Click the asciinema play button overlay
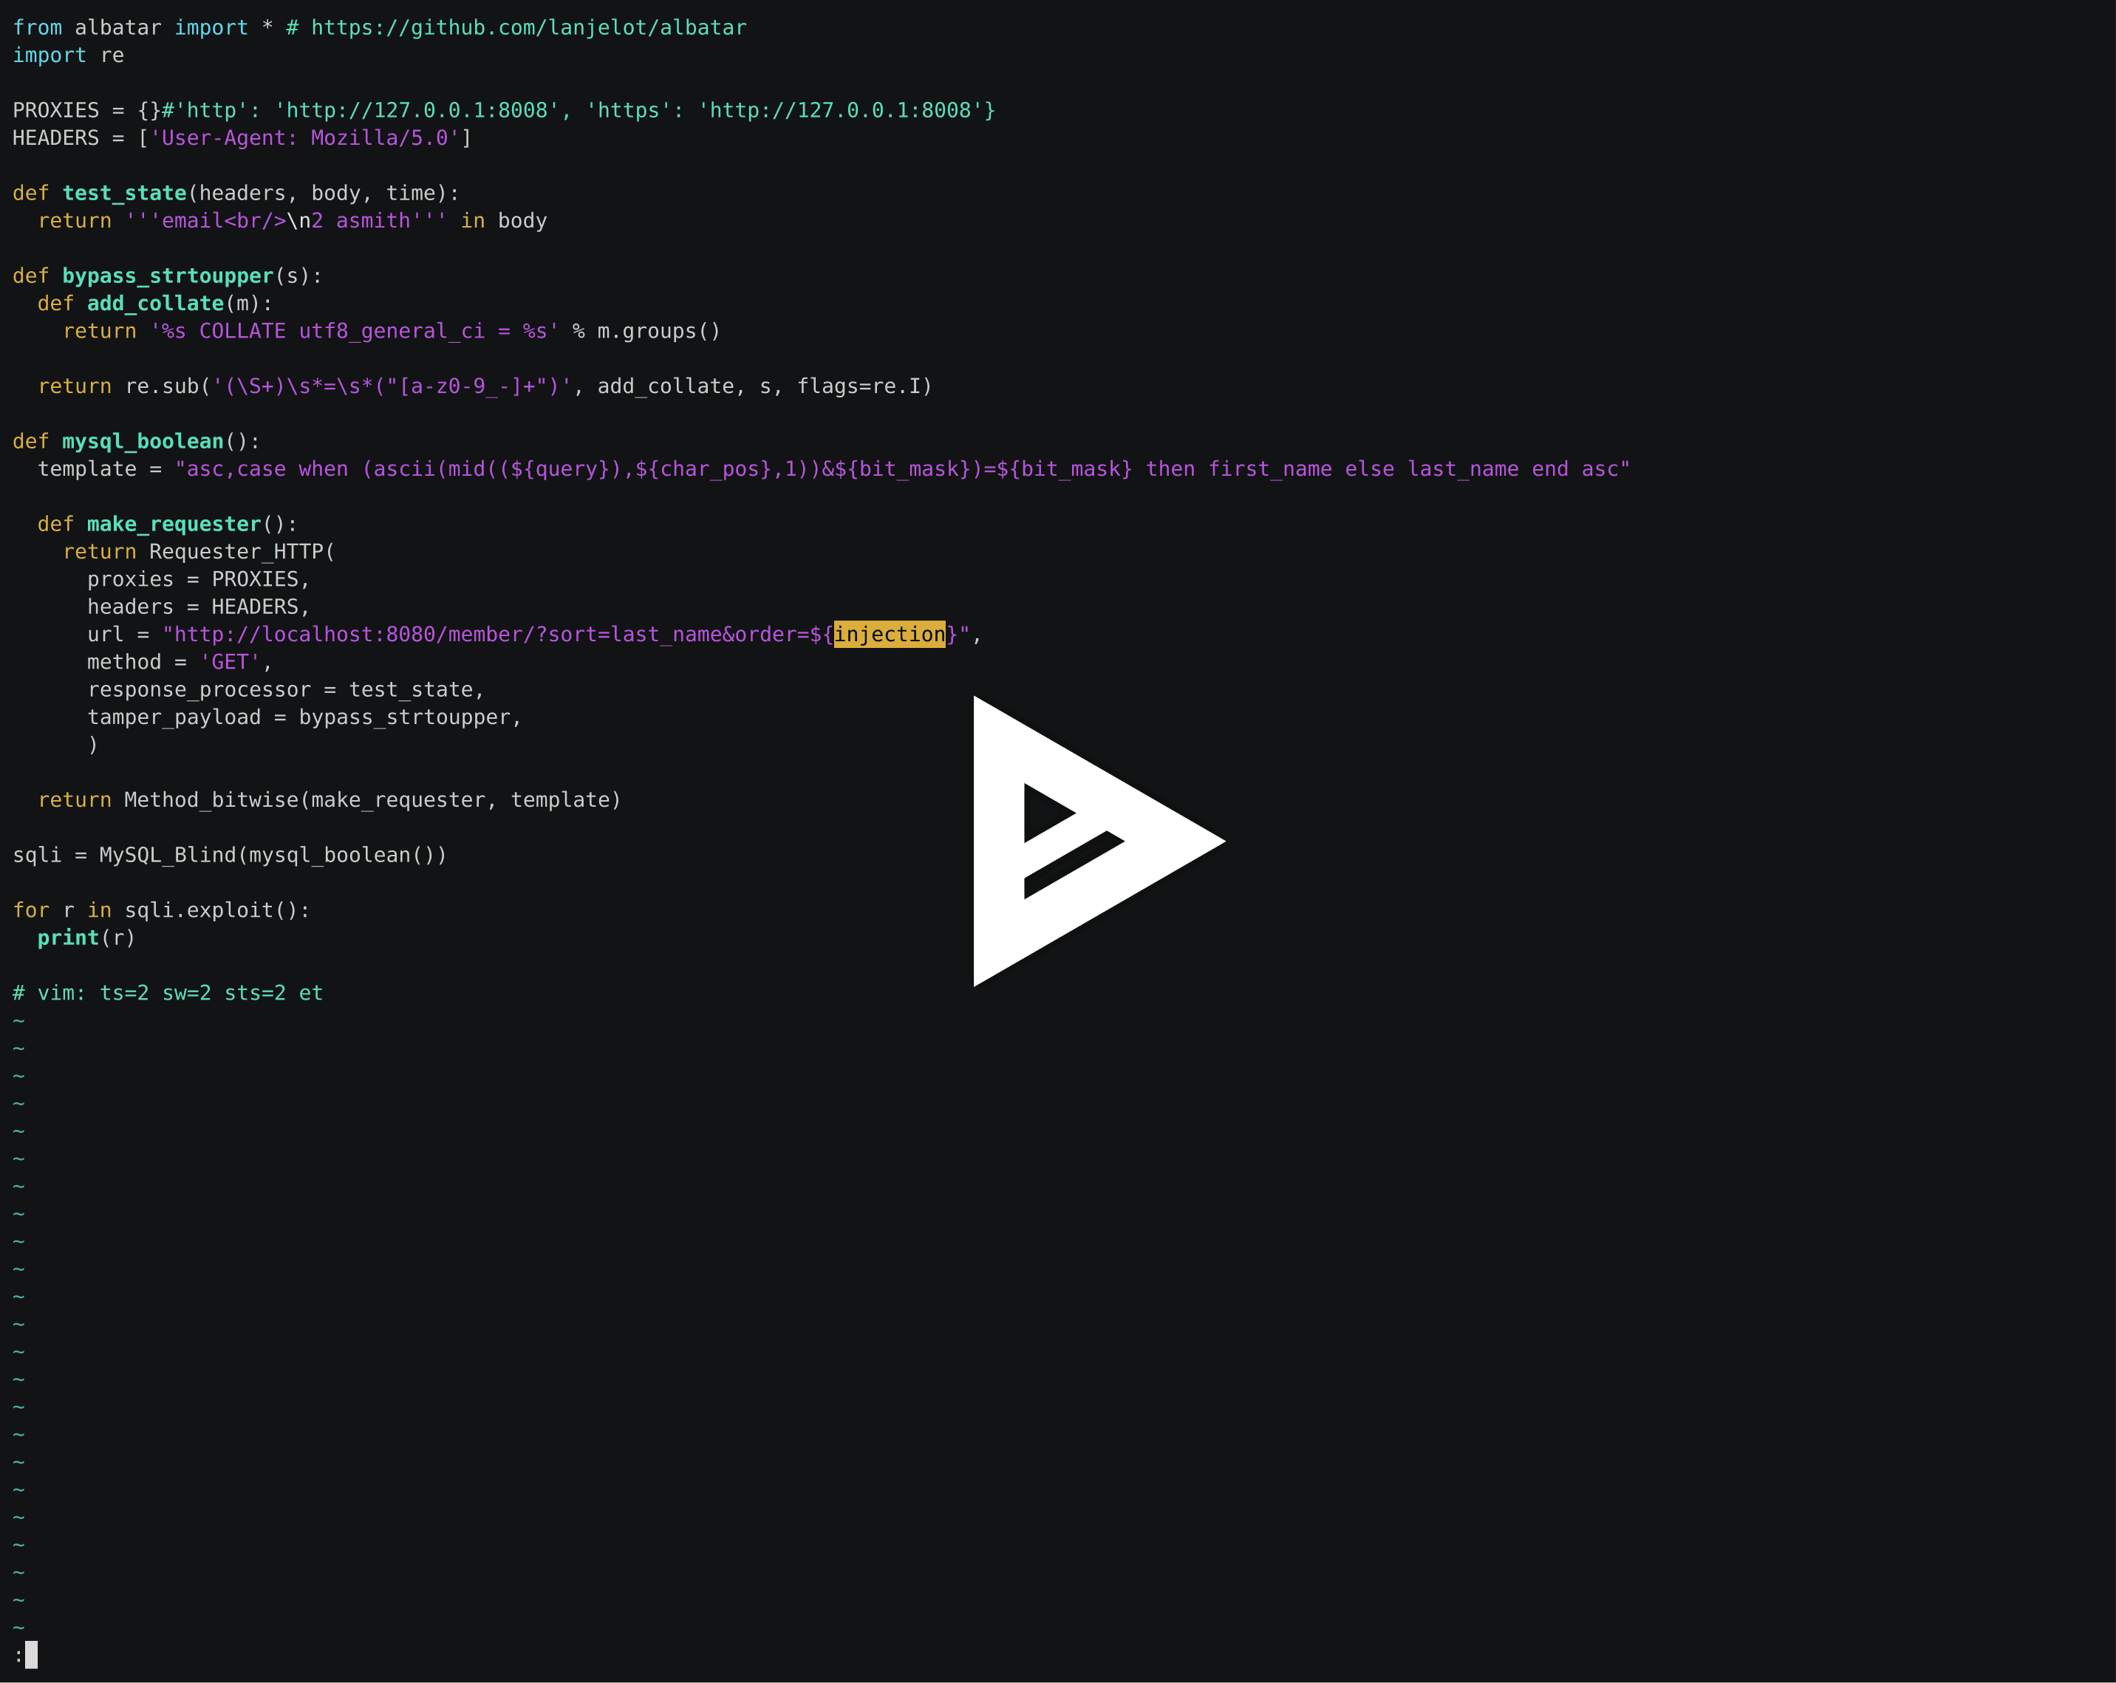The image size is (2116, 1683). click(x=1099, y=841)
